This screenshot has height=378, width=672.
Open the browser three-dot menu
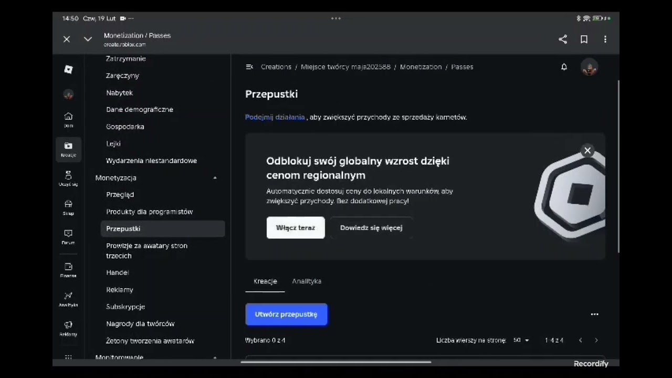pyautogui.click(x=605, y=39)
